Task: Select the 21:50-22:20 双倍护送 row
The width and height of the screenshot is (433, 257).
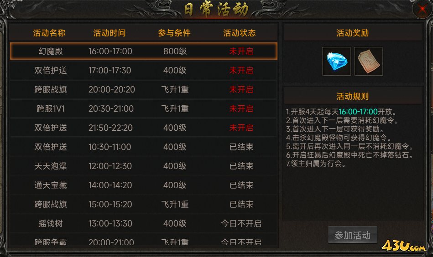Action: tap(144, 128)
